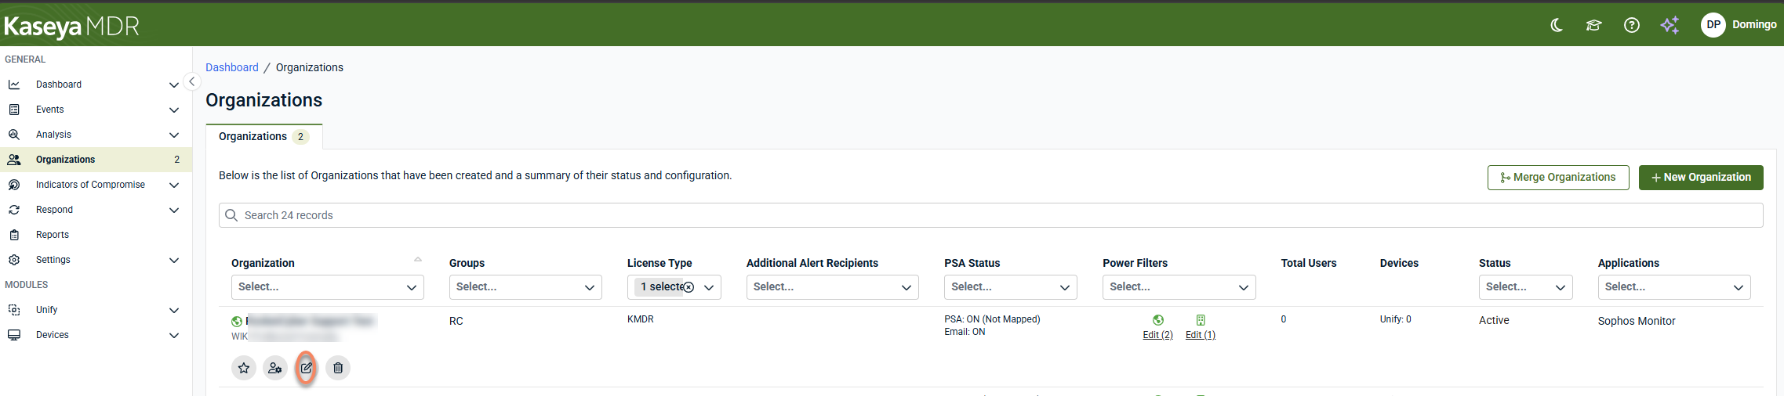Expand the Devices menu chevron
The width and height of the screenshot is (1784, 396).
(x=174, y=335)
